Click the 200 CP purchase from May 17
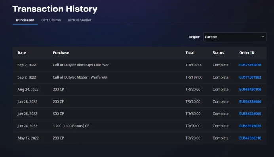This screenshot has height=157, width=274. pyautogui.click(x=58, y=138)
